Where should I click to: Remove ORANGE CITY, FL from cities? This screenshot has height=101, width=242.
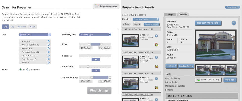click(x=49, y=55)
